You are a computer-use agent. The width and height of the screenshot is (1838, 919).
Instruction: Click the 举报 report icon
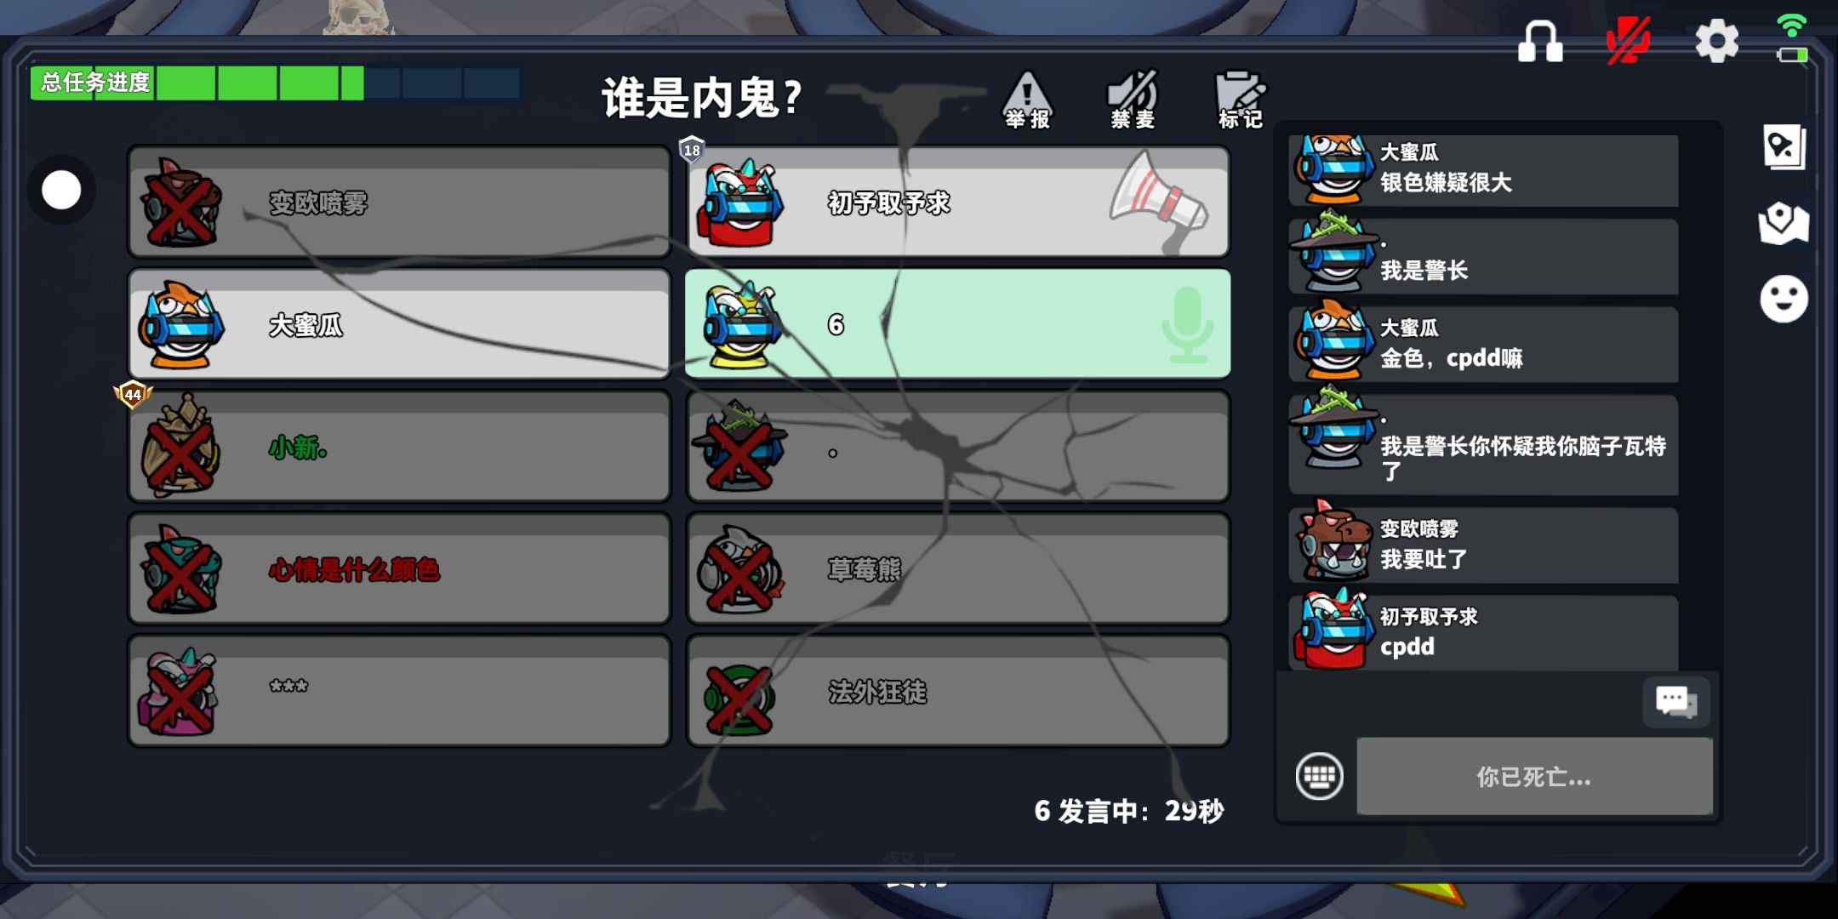(x=1027, y=100)
